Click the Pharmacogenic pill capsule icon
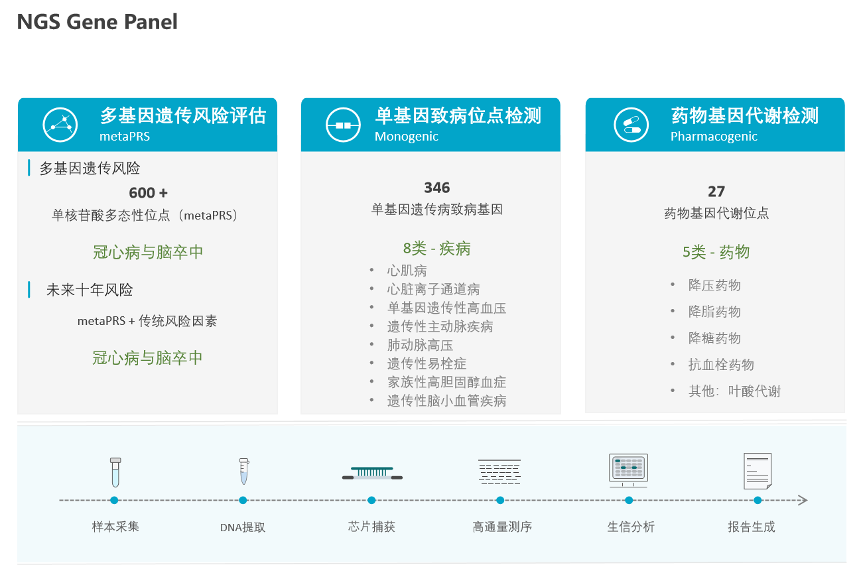Image resolution: width=861 pixels, height=569 pixels. pyautogui.click(x=627, y=125)
